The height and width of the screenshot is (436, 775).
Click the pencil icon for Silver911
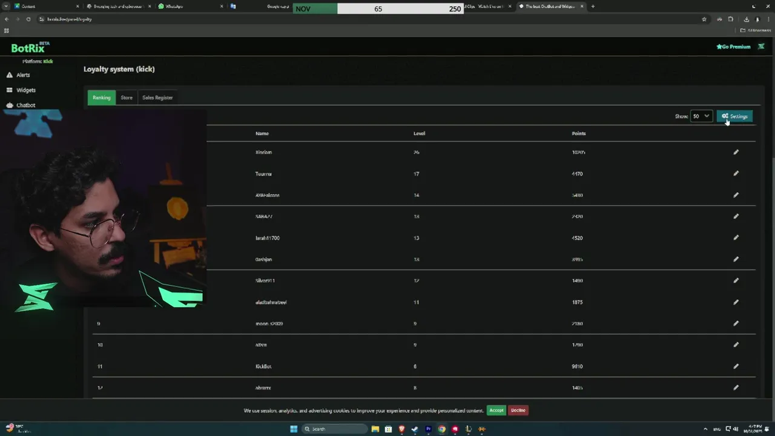click(x=736, y=280)
